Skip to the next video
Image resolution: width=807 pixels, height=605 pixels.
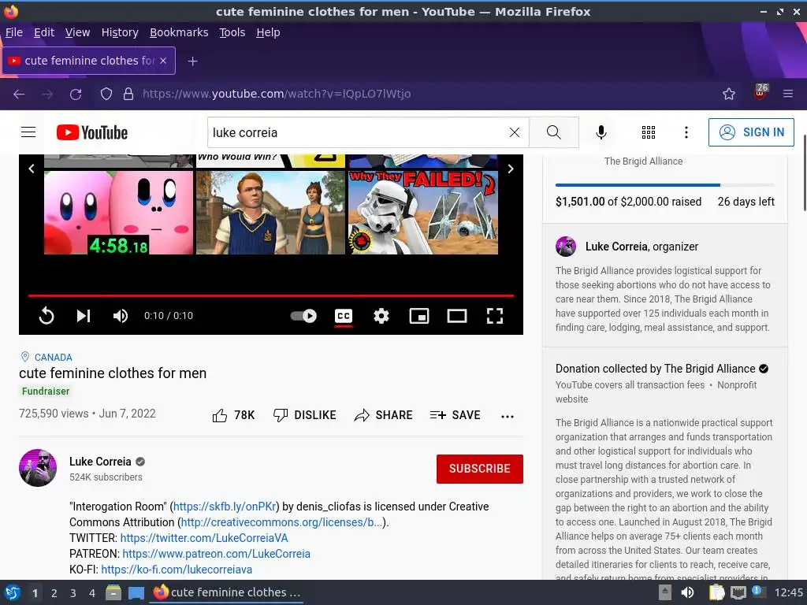pos(84,315)
